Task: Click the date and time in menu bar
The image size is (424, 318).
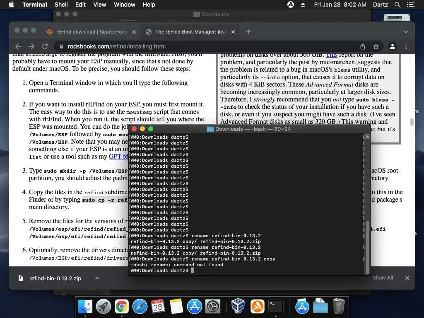Action: pos(340,5)
